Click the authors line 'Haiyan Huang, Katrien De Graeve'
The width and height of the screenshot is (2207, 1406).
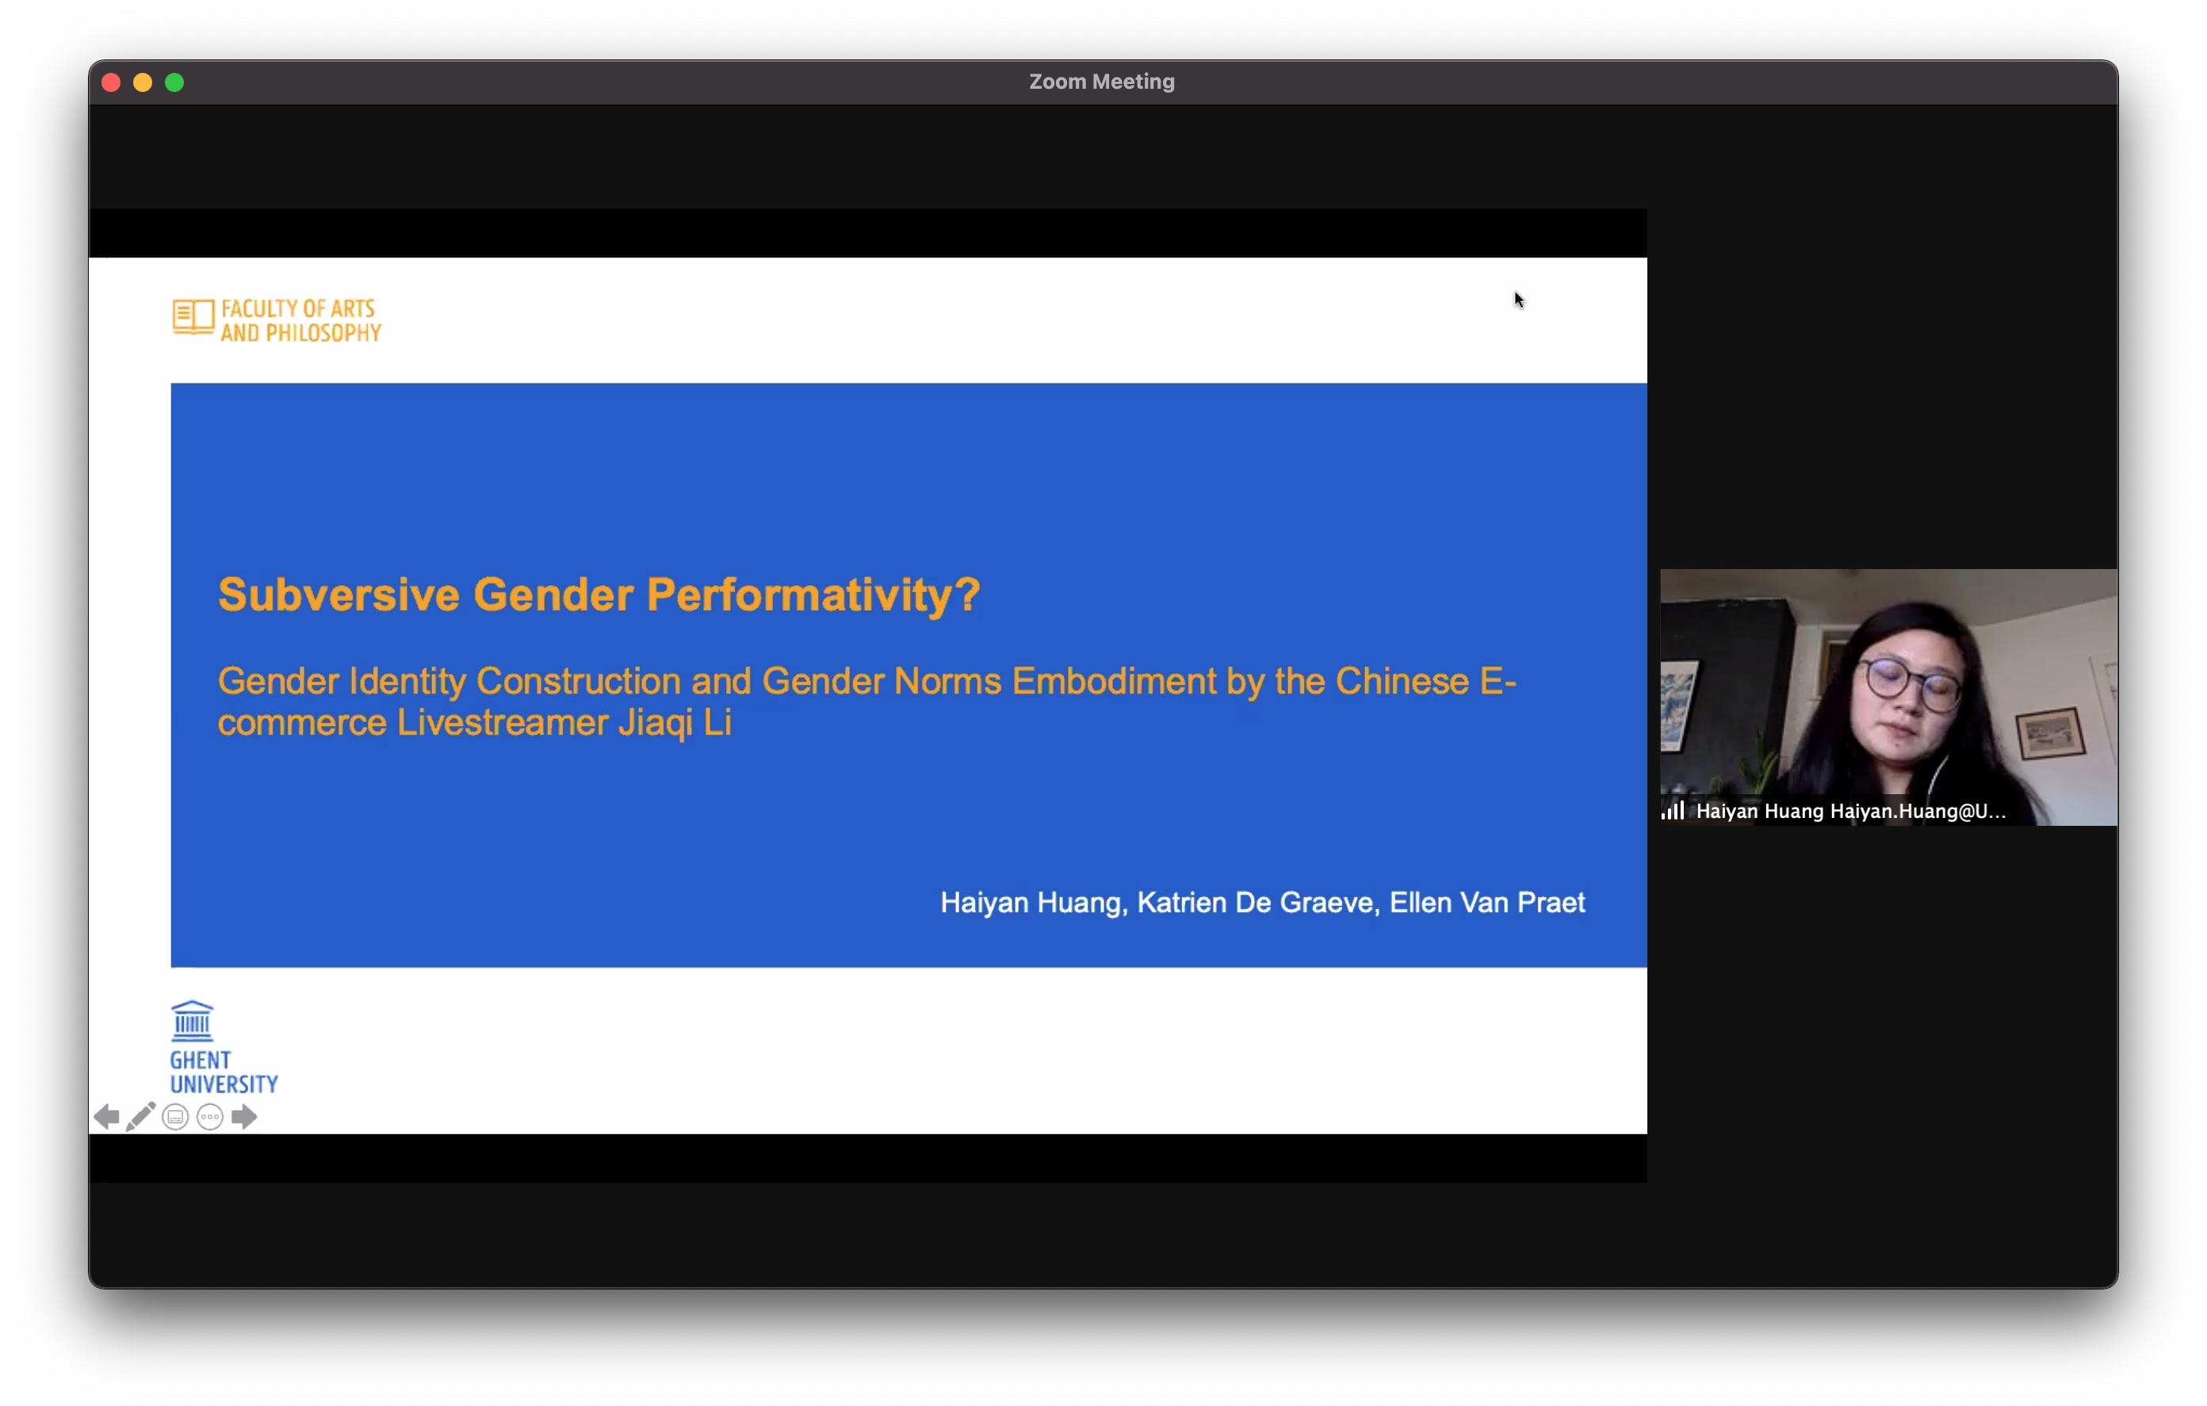[x=1262, y=902]
